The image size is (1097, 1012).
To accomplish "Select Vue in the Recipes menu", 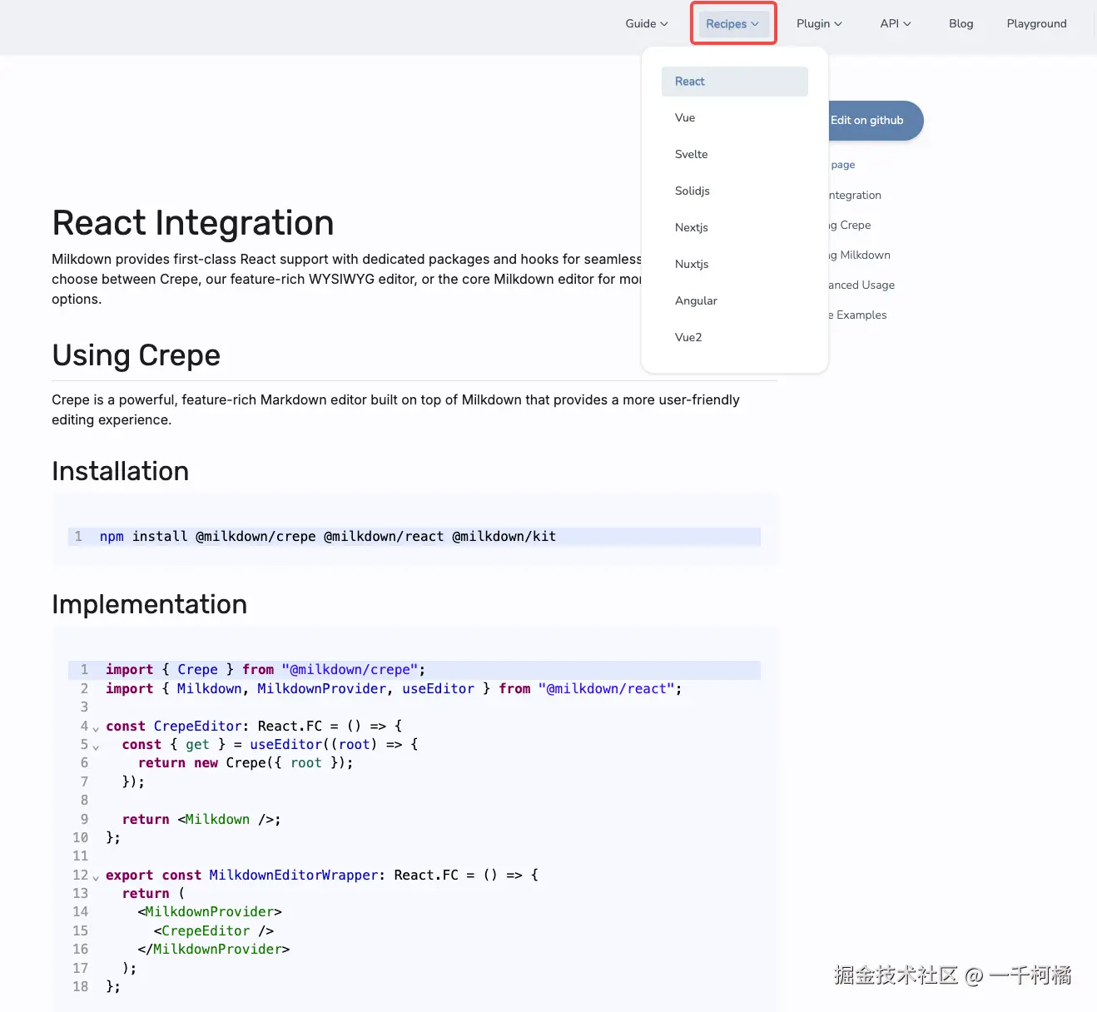I will coord(735,118).
